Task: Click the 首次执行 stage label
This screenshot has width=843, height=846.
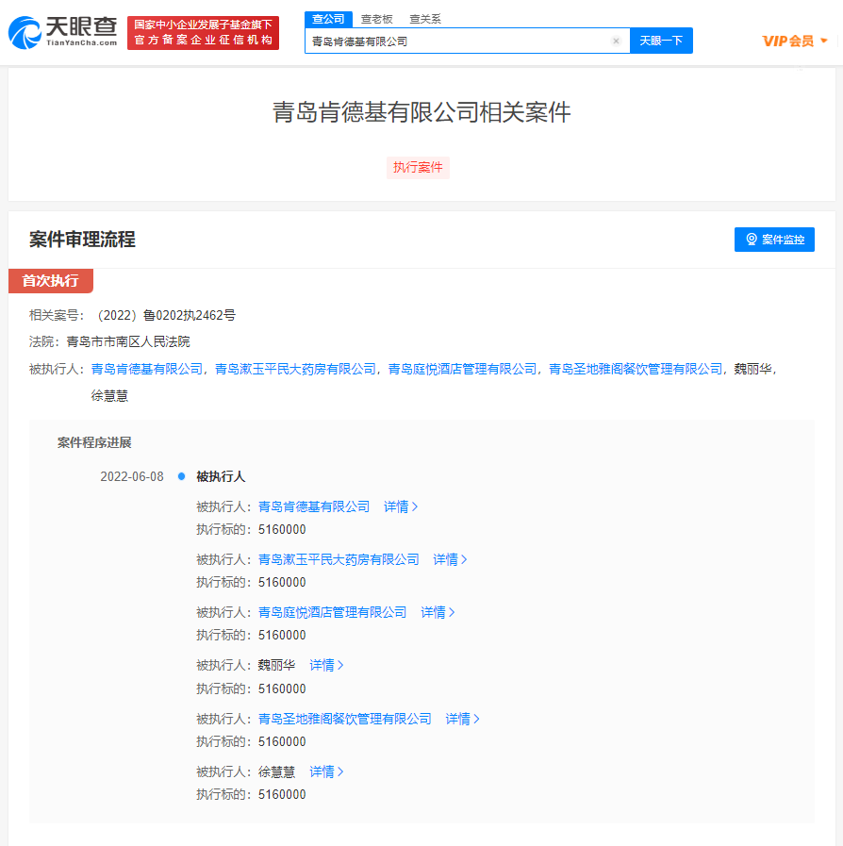Action: [x=51, y=281]
